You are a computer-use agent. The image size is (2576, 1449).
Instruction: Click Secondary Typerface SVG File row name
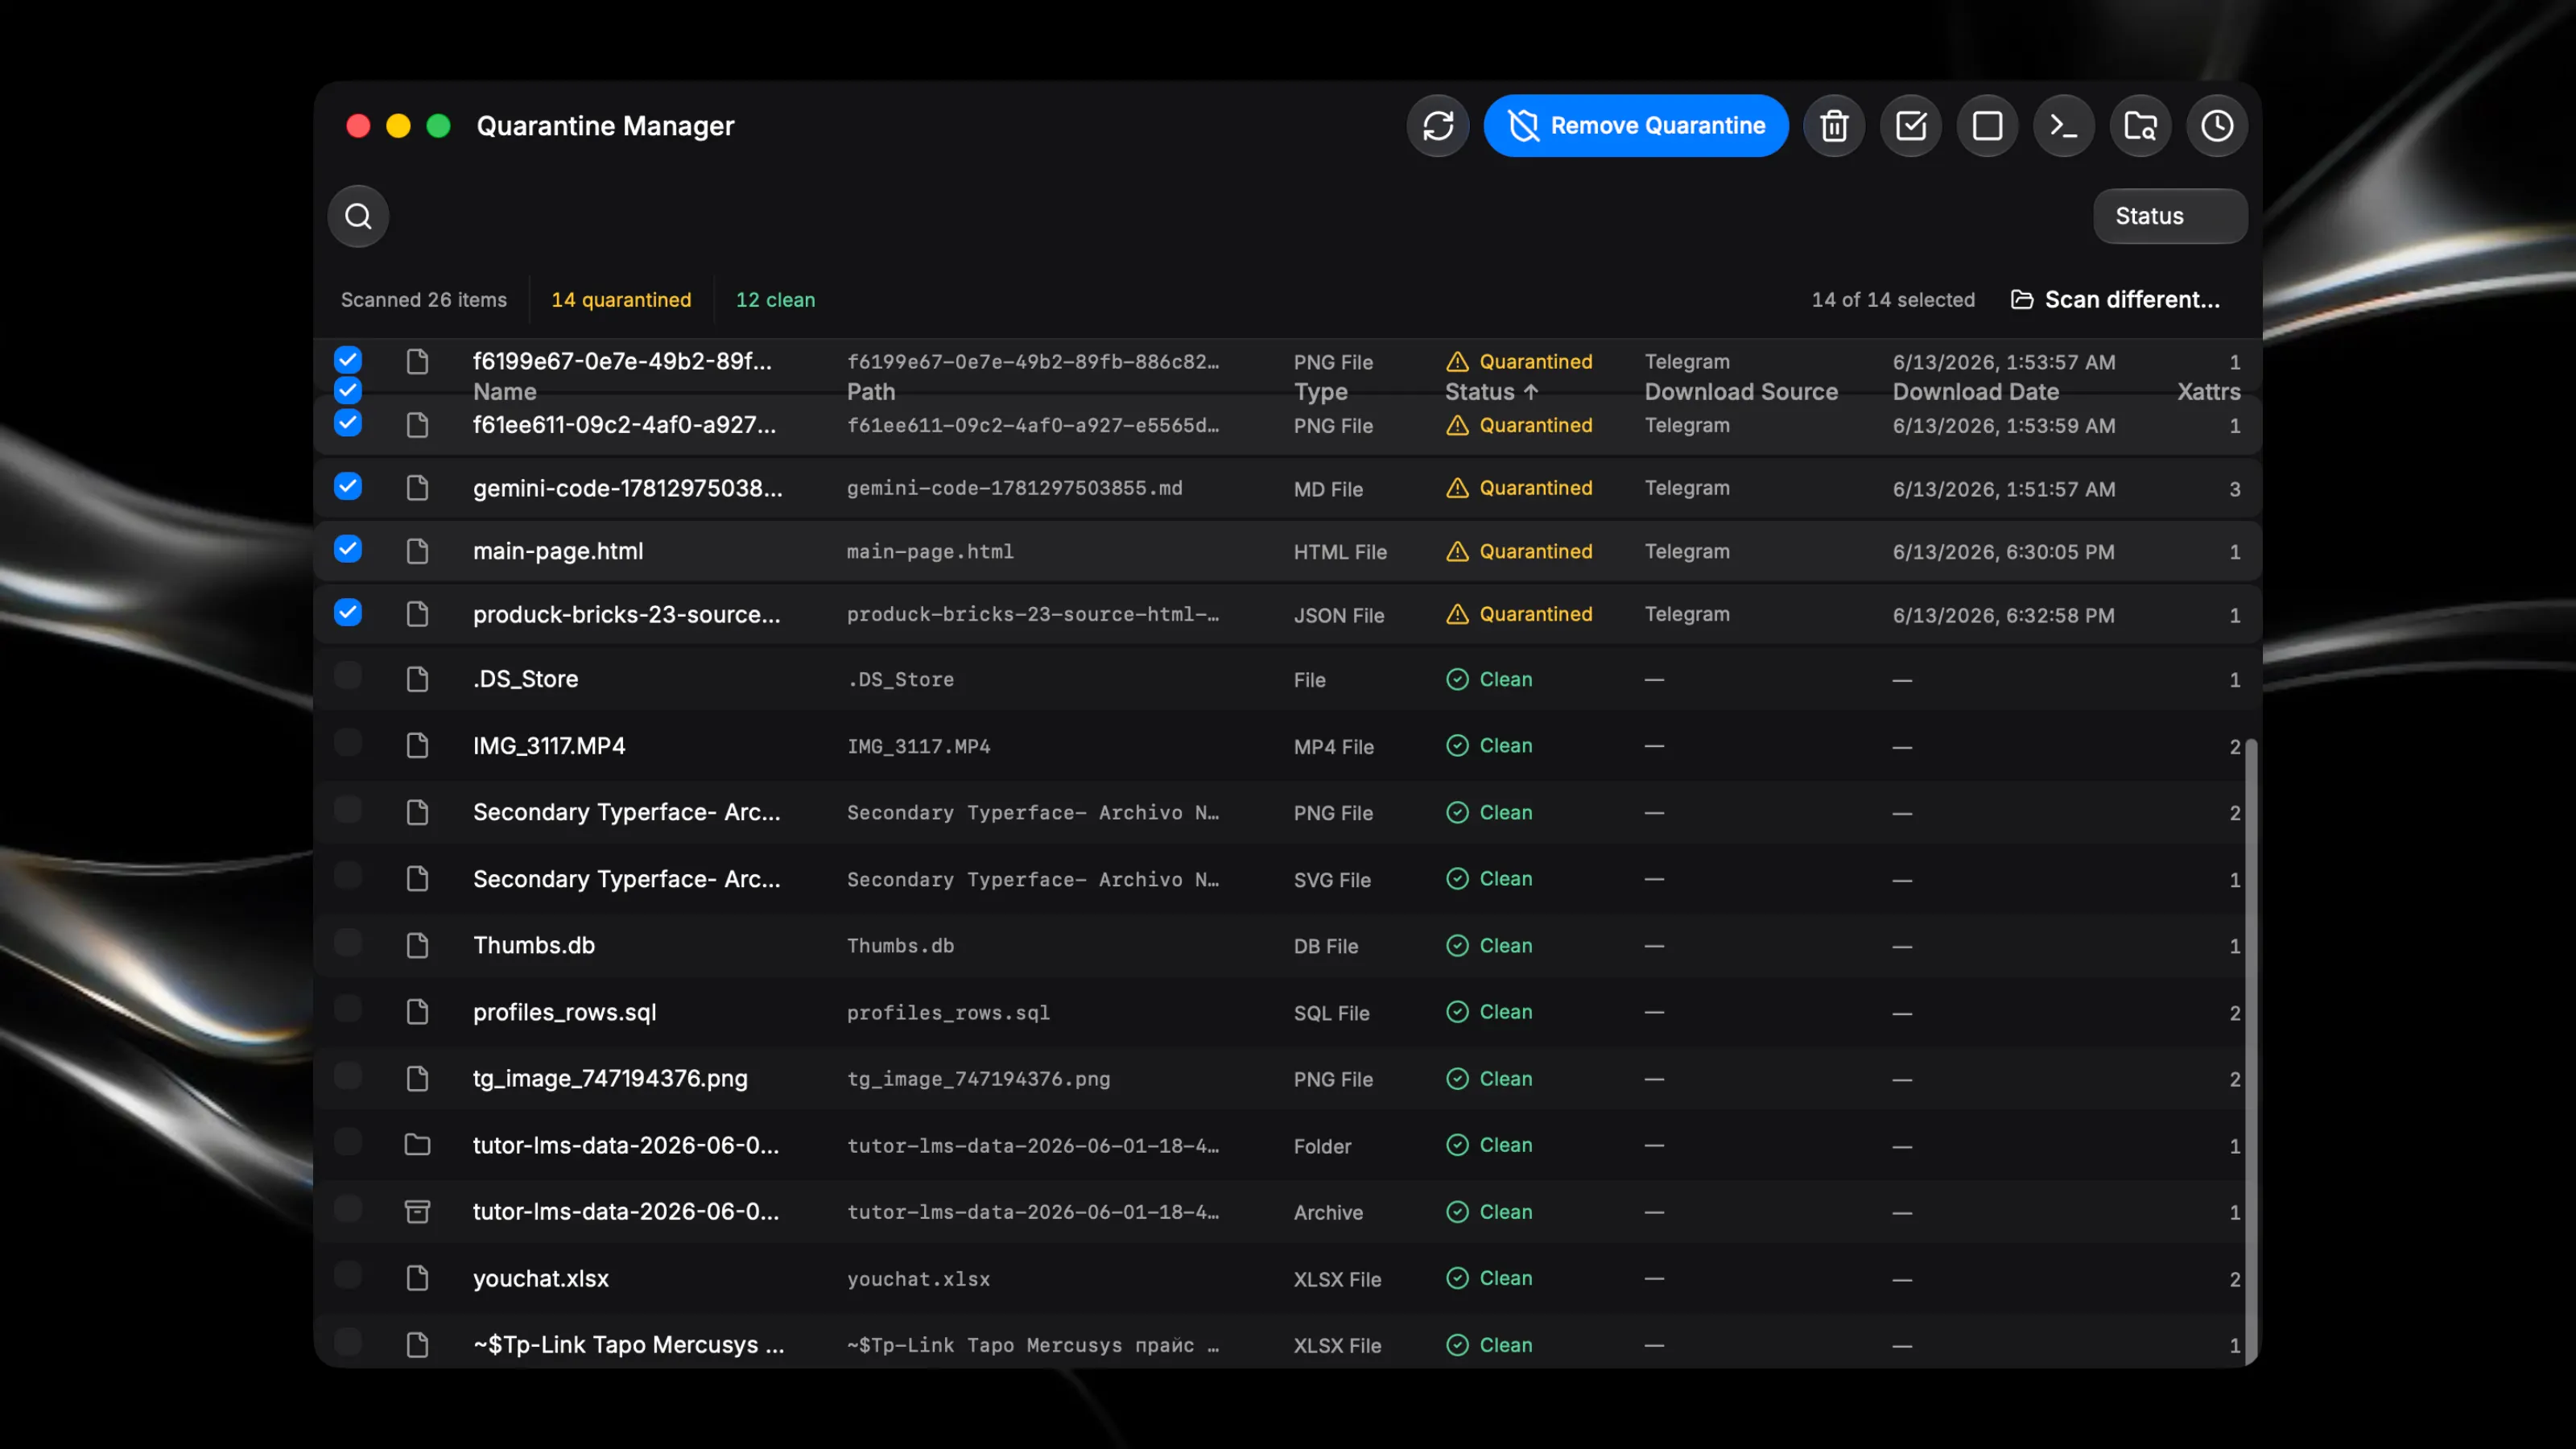pyautogui.click(x=627, y=879)
